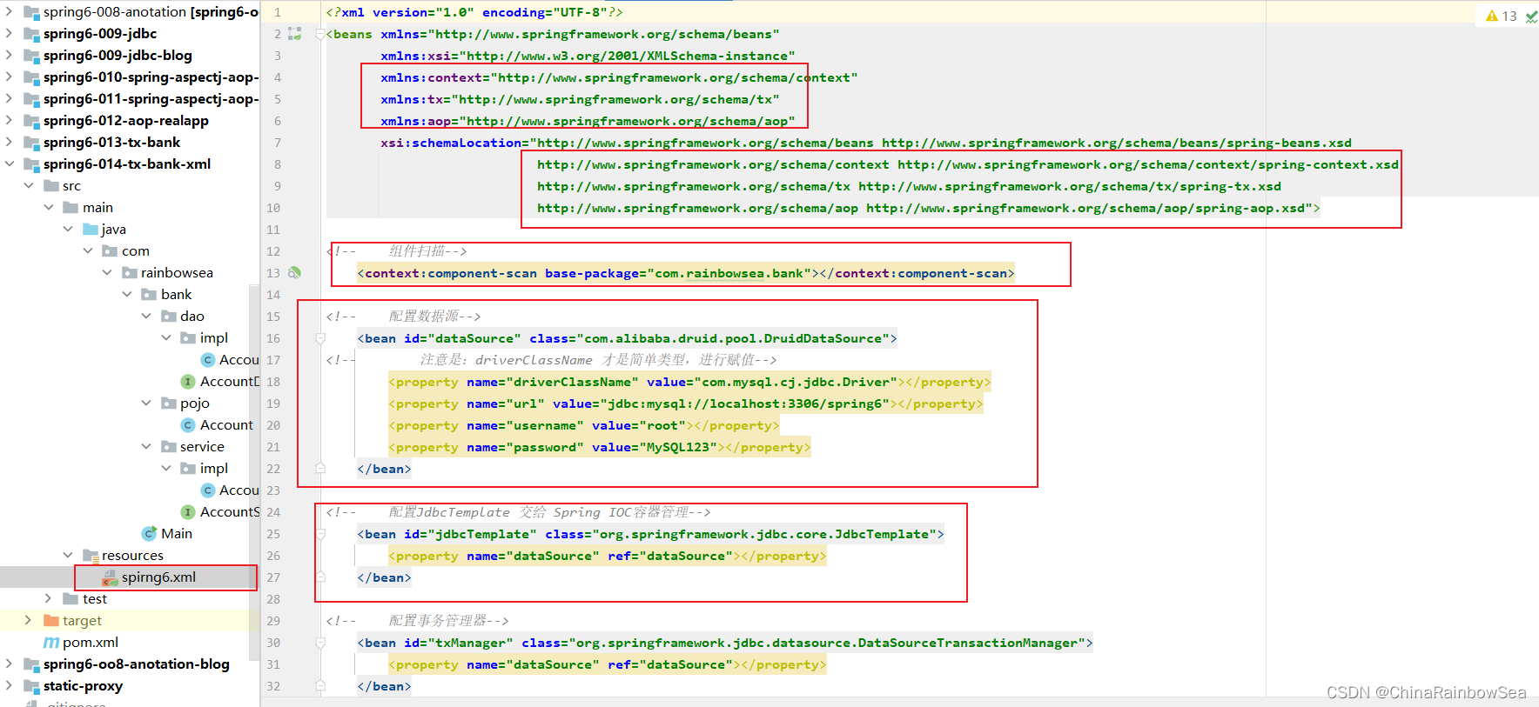1539x707 pixels.
Task: Click on the driverClassName property line
Action: pyautogui.click(x=689, y=383)
